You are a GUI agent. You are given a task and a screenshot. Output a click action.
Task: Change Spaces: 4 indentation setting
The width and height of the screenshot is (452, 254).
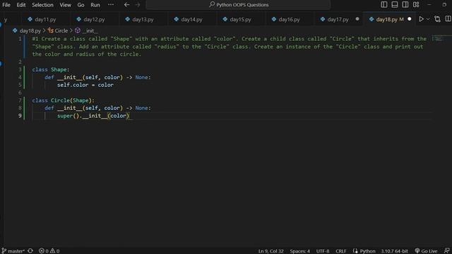tap(299, 251)
